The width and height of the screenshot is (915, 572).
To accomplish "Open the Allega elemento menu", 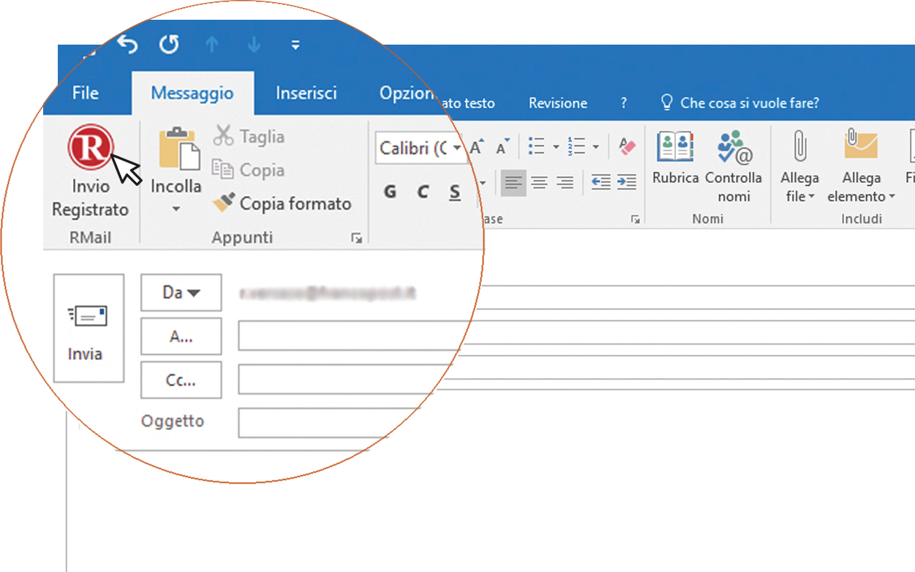I will 861,166.
